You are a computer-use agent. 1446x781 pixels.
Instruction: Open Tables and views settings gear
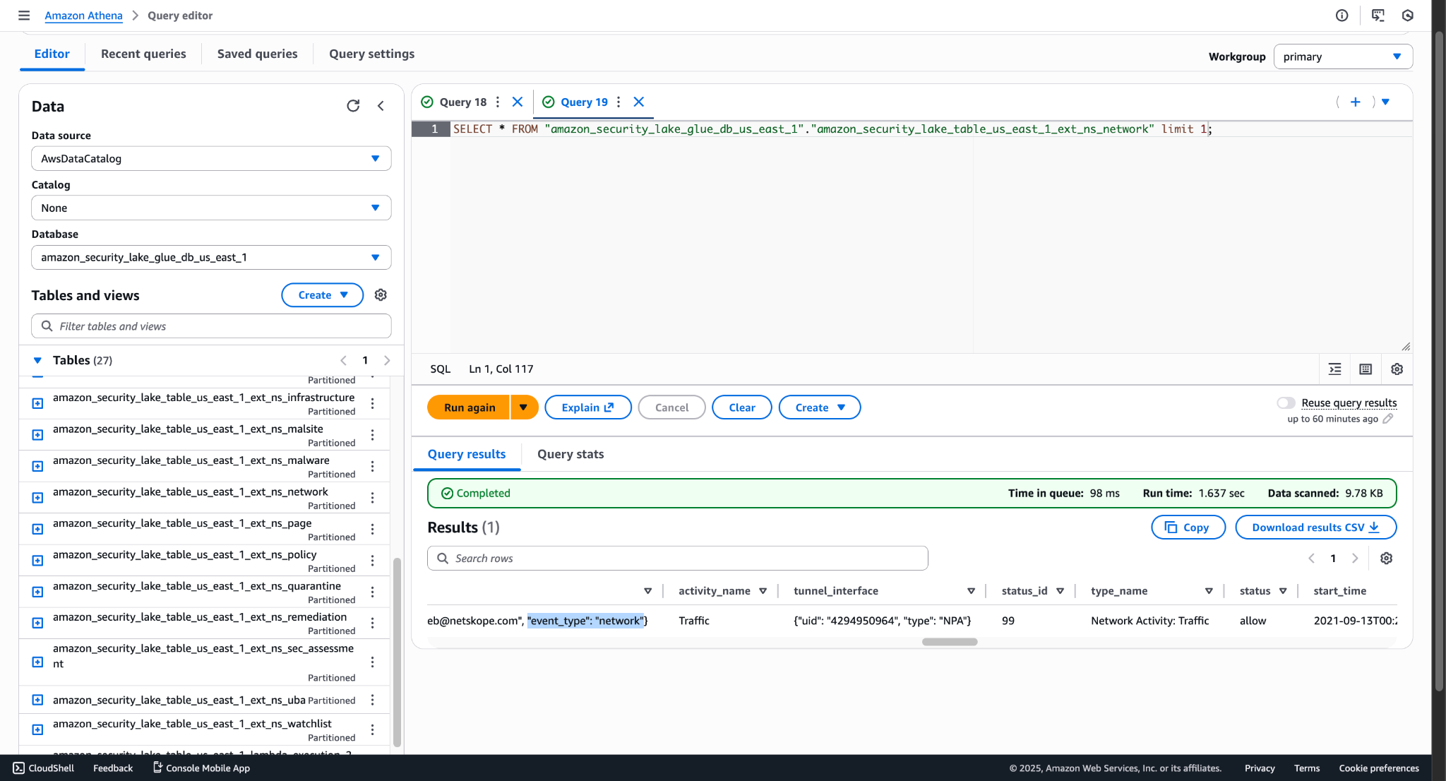click(381, 295)
